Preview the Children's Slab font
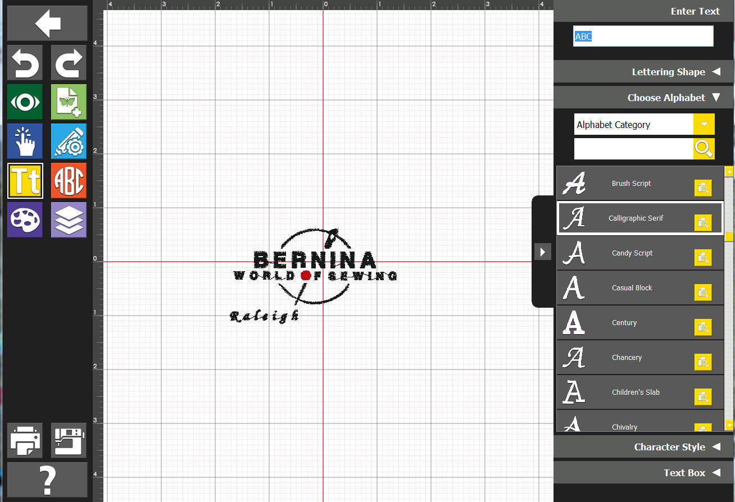The height and width of the screenshot is (502, 735). pos(703,397)
